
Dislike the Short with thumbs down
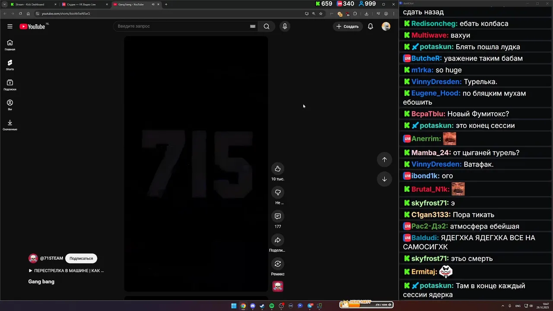click(278, 193)
